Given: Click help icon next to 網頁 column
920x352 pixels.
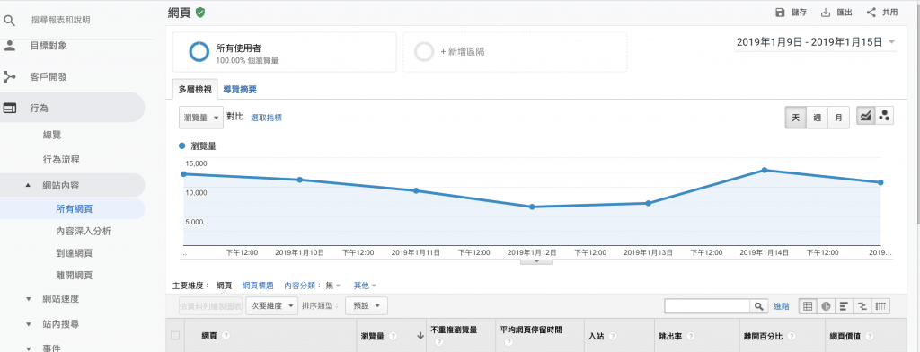Looking at the screenshot, I should pos(226,336).
